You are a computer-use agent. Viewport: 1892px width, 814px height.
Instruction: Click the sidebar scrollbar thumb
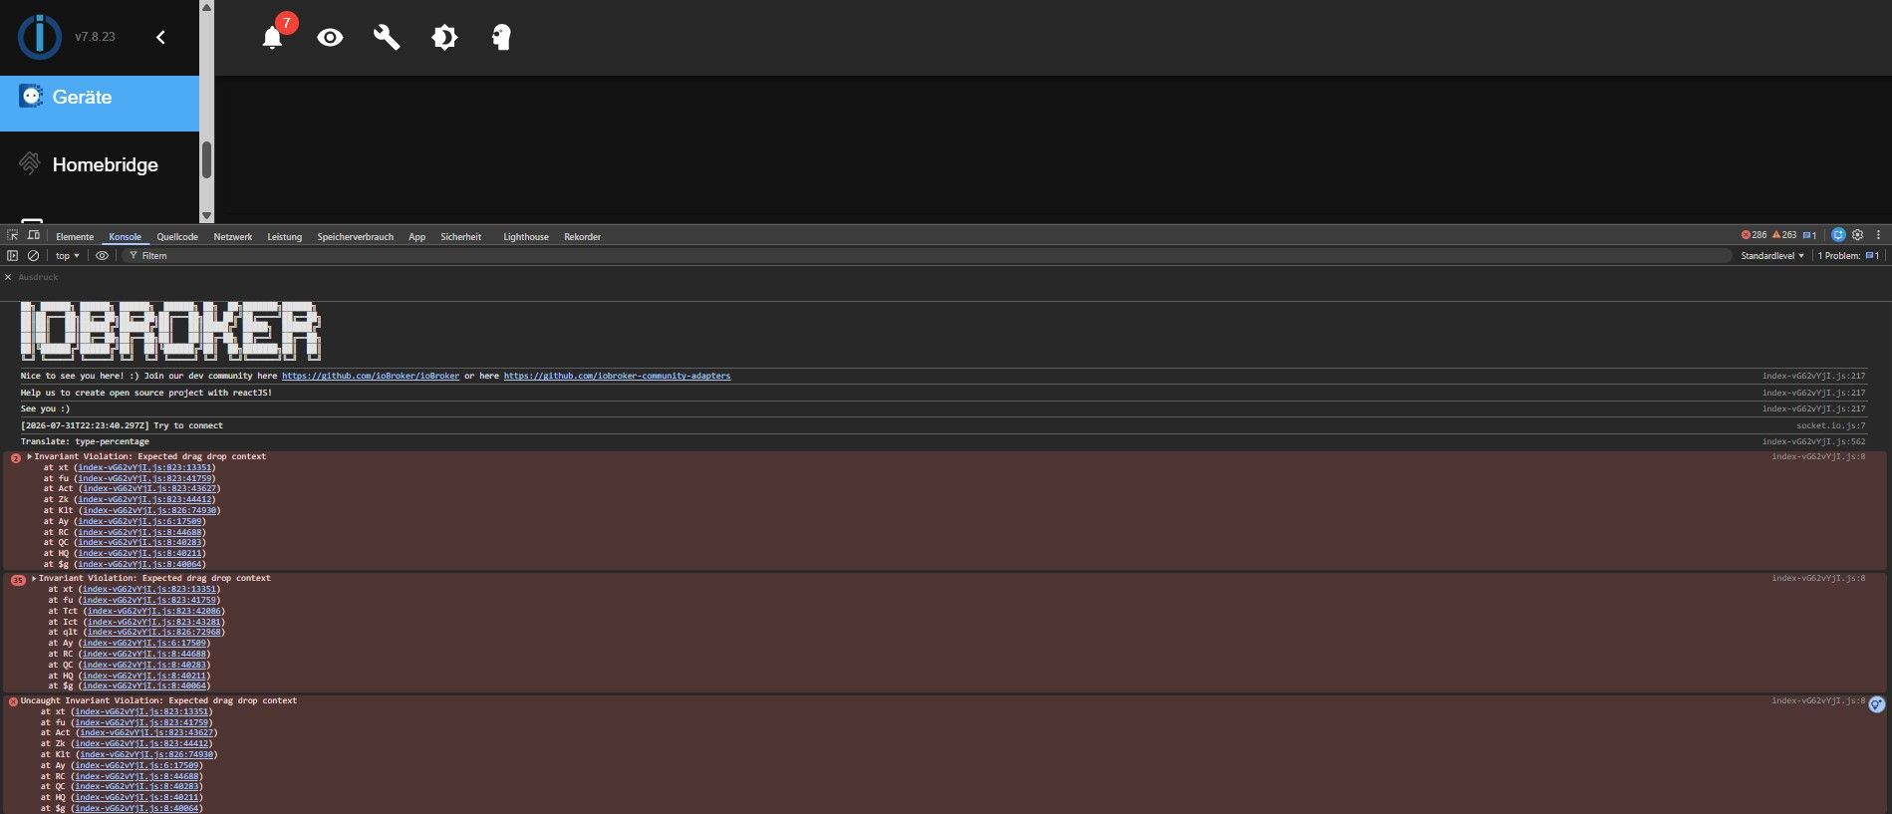(206, 159)
